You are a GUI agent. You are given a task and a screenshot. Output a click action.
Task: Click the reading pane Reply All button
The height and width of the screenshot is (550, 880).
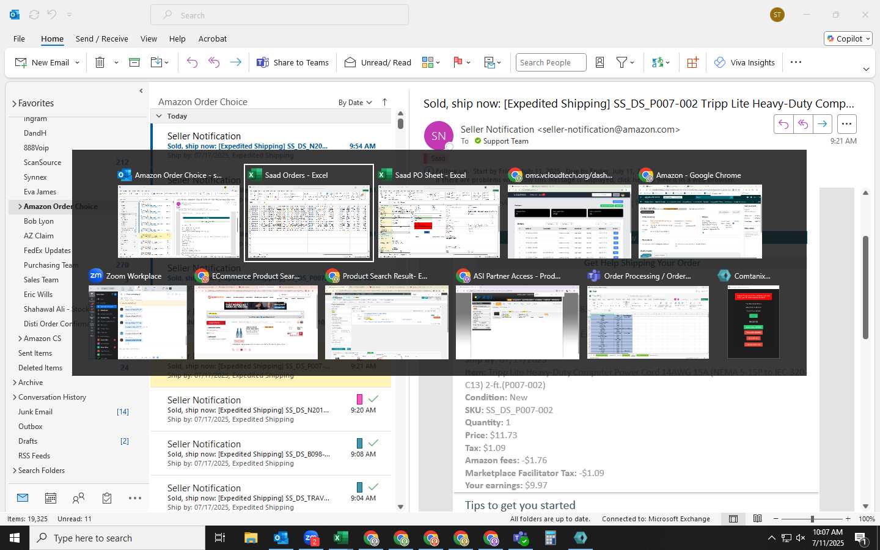click(803, 124)
